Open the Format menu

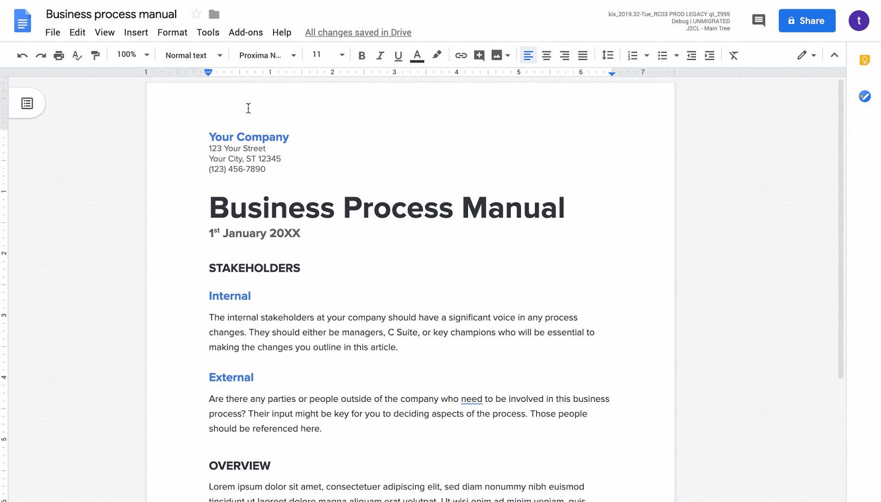172,32
